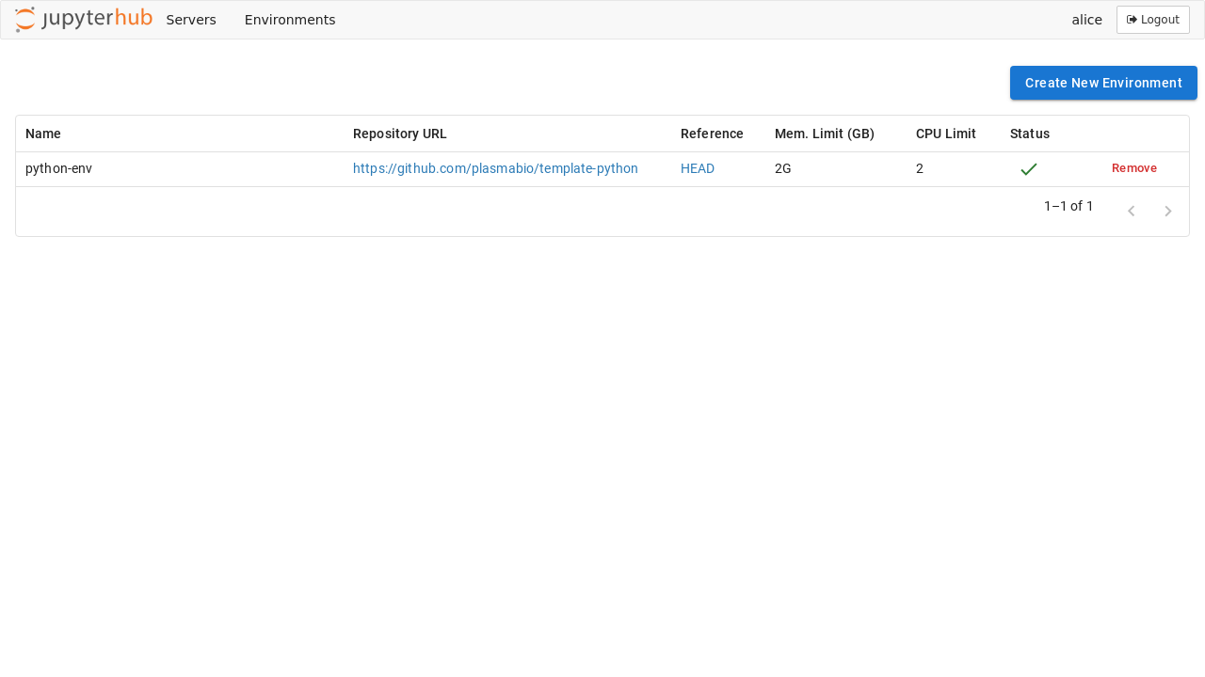Open the plasmabio template-python GitHub link

(x=495, y=168)
